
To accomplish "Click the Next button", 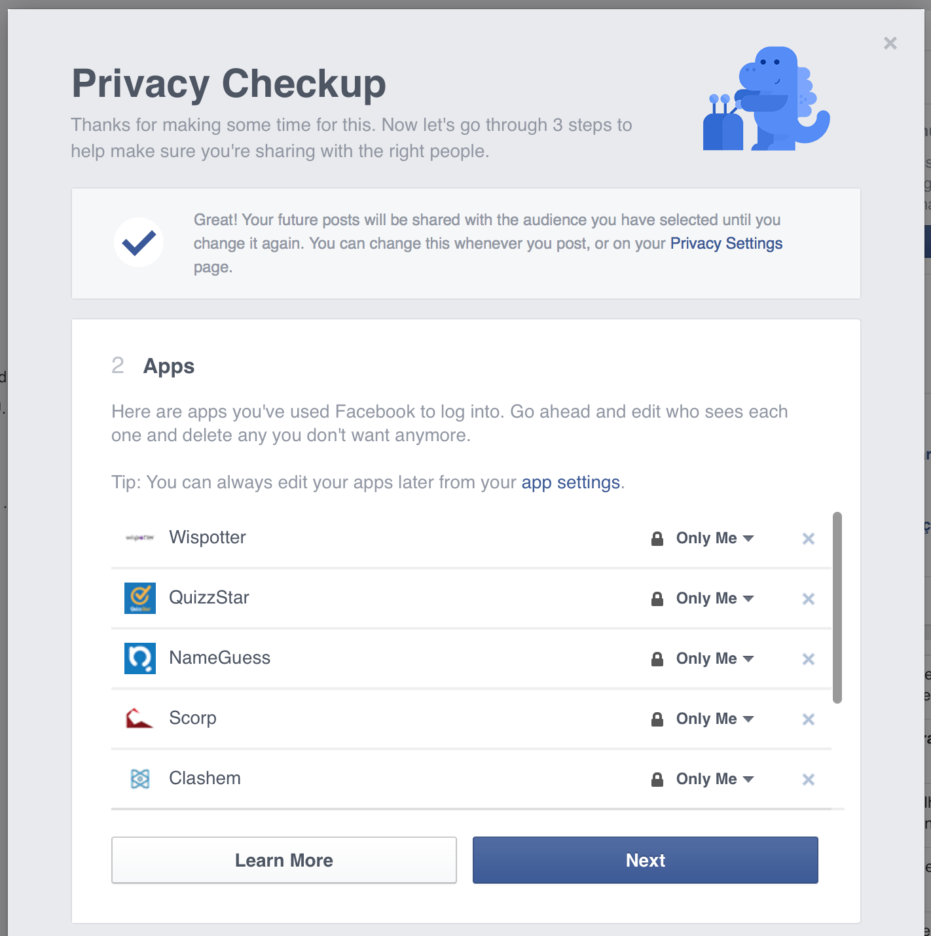I will (x=645, y=860).
